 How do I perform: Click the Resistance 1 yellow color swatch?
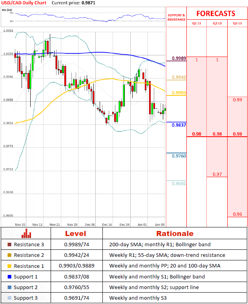(9, 266)
